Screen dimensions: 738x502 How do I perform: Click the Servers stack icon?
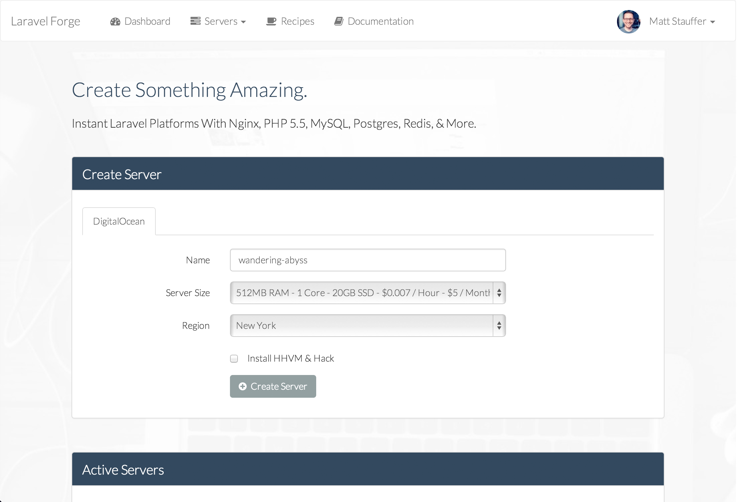pyautogui.click(x=196, y=21)
